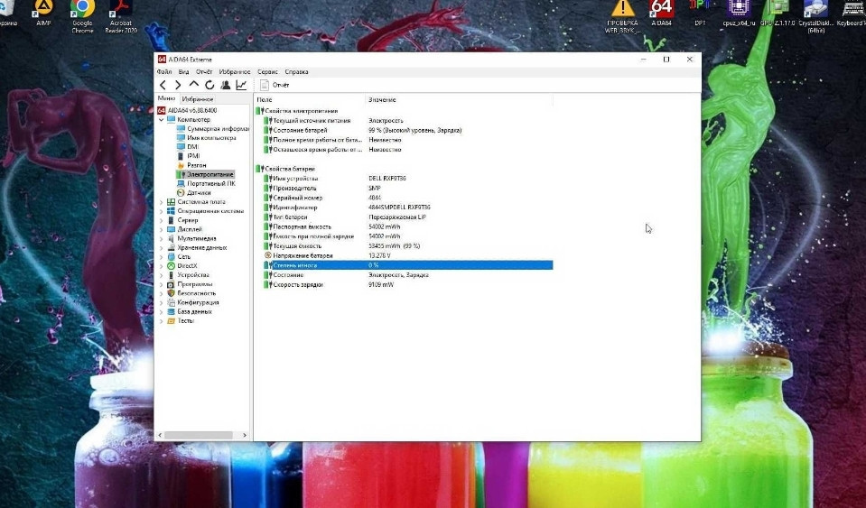Open the Сервис menu
This screenshot has width=866, height=508.
tap(267, 71)
